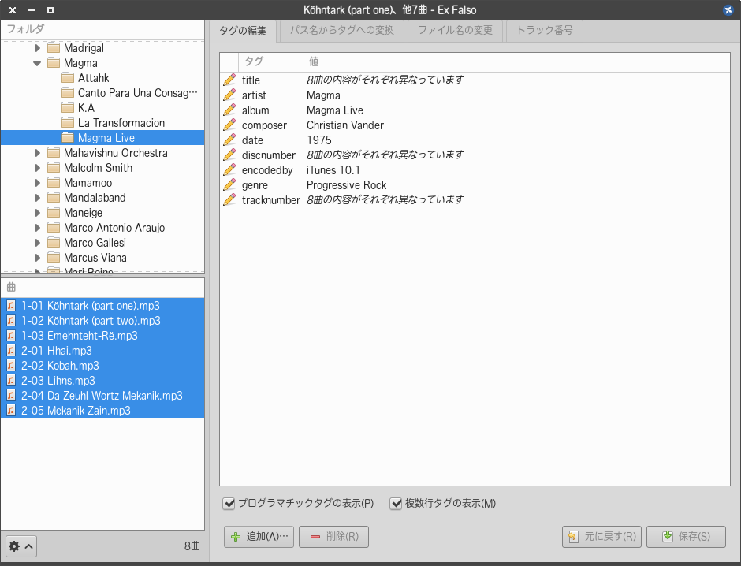Click the pencil icon beside title tag
This screenshot has height=566, width=741.
point(229,80)
